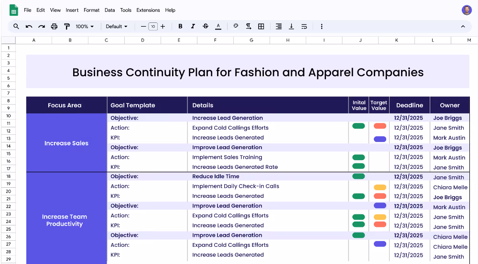Click the three-dot more options icon
The width and height of the screenshot is (478, 264).
pos(322,27)
